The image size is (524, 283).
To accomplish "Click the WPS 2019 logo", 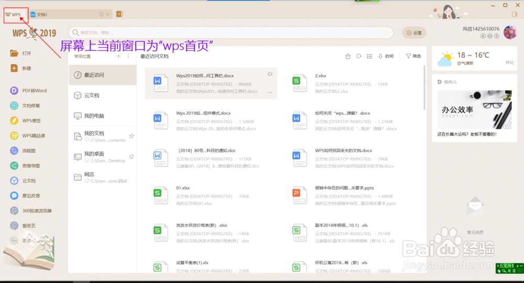I will click(34, 34).
